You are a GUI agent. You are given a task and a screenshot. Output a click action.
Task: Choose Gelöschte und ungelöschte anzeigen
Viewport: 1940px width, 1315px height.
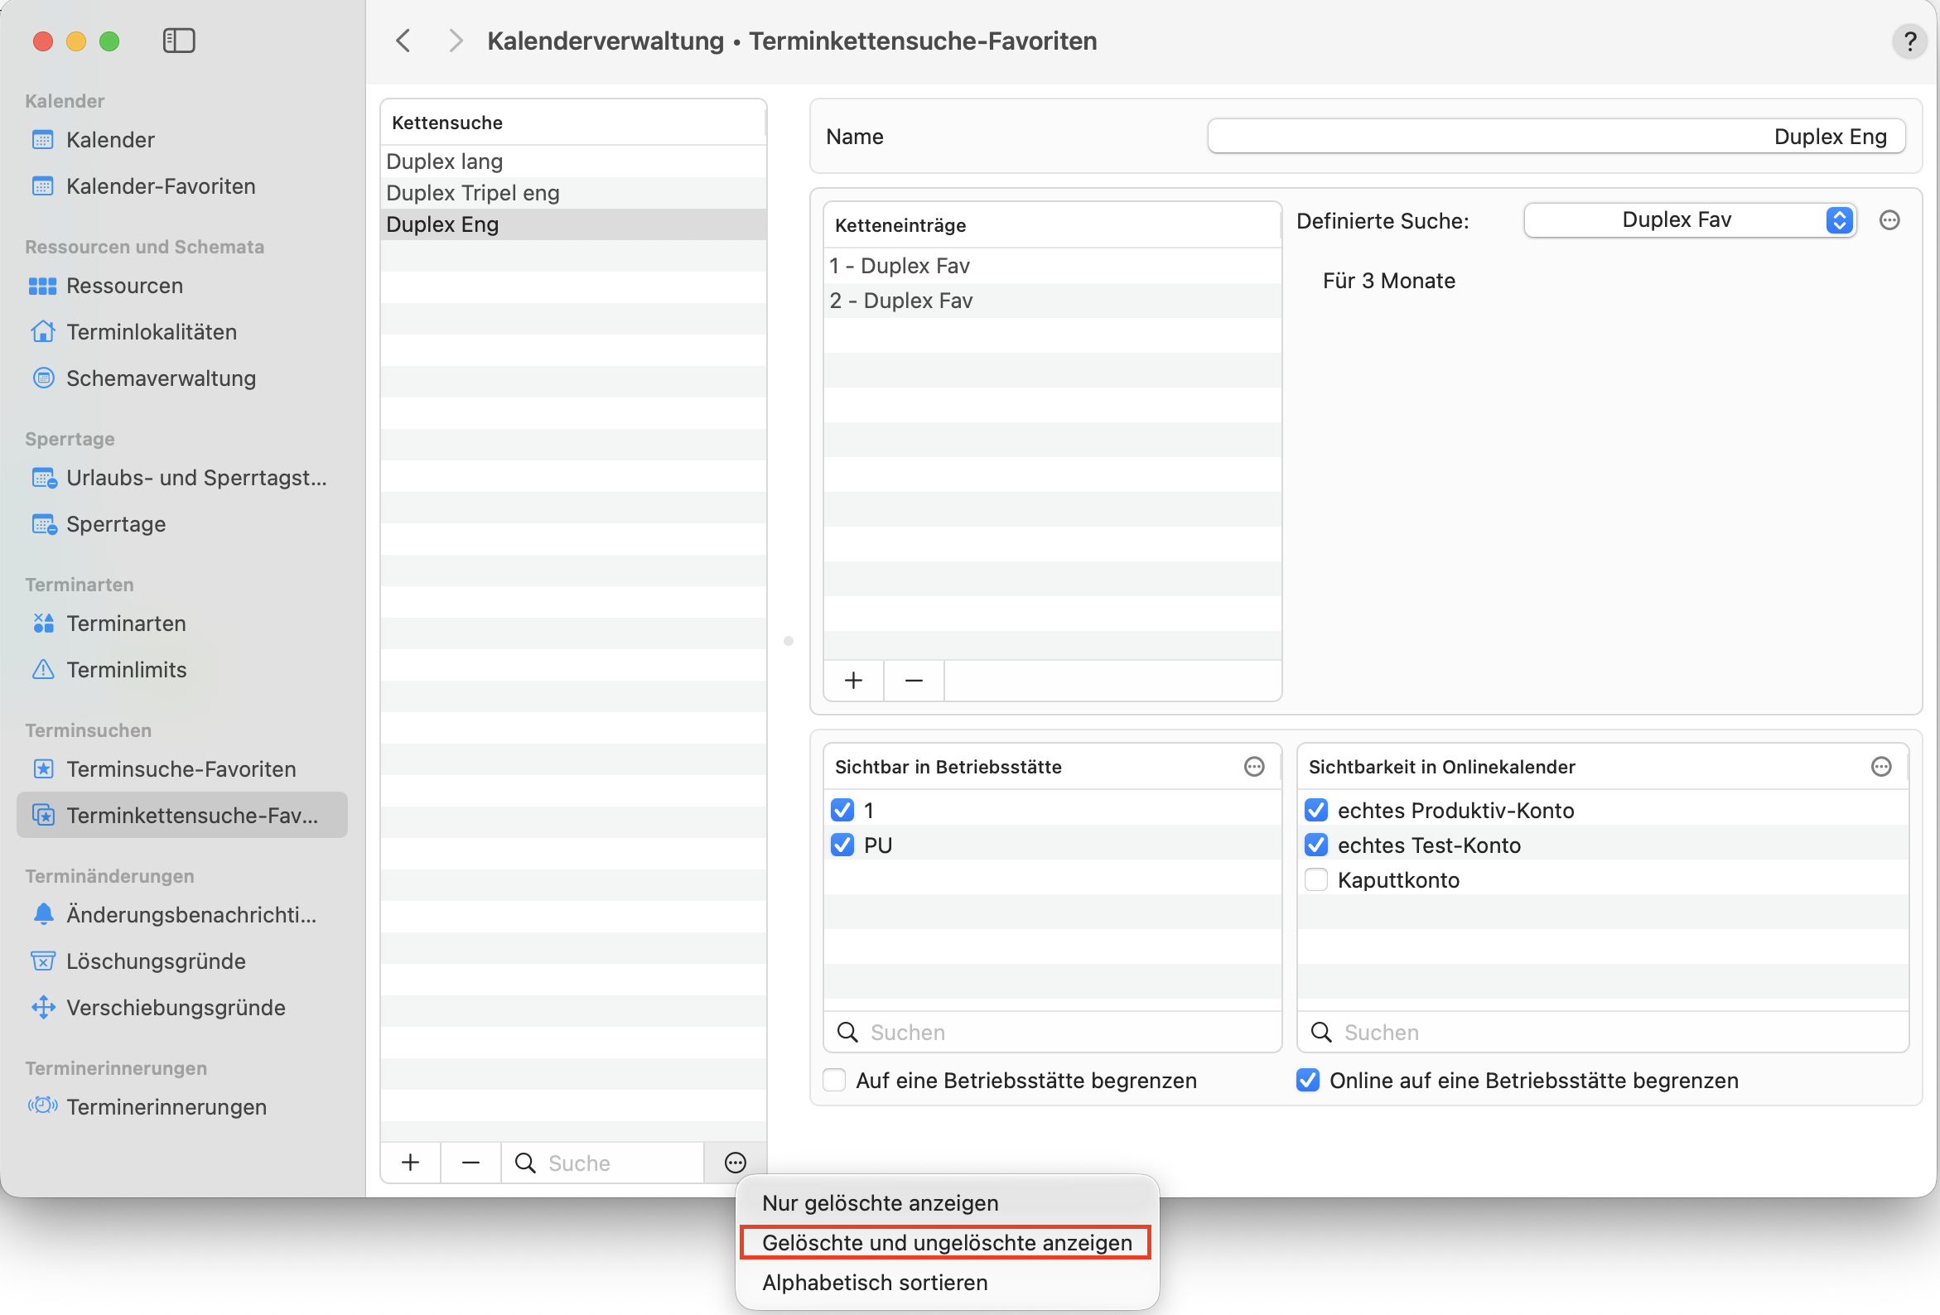point(947,1241)
